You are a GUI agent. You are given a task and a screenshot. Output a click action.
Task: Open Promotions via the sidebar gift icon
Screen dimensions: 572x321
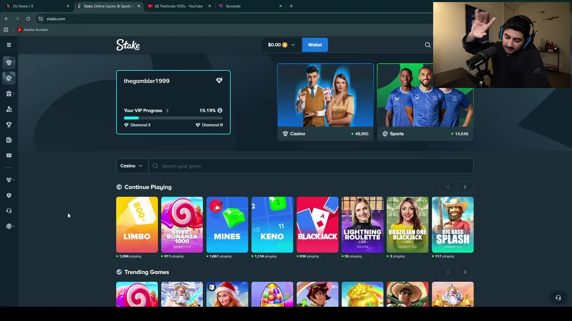[9, 94]
